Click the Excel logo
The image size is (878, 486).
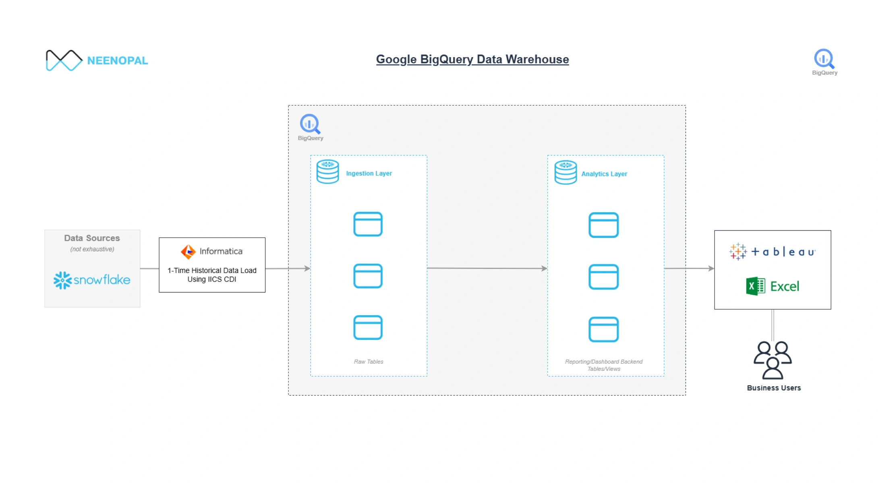coord(772,286)
